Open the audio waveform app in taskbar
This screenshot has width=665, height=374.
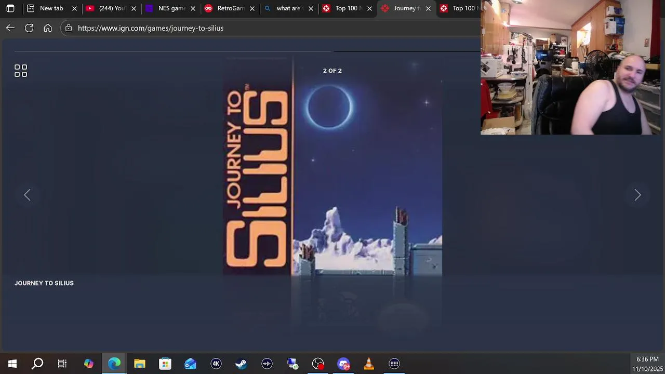click(x=267, y=364)
